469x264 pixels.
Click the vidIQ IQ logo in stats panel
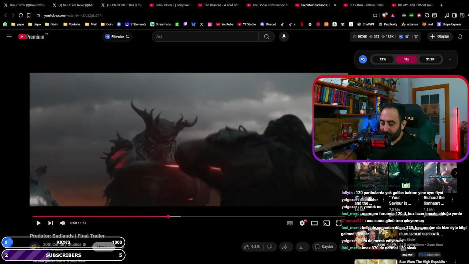point(363,59)
